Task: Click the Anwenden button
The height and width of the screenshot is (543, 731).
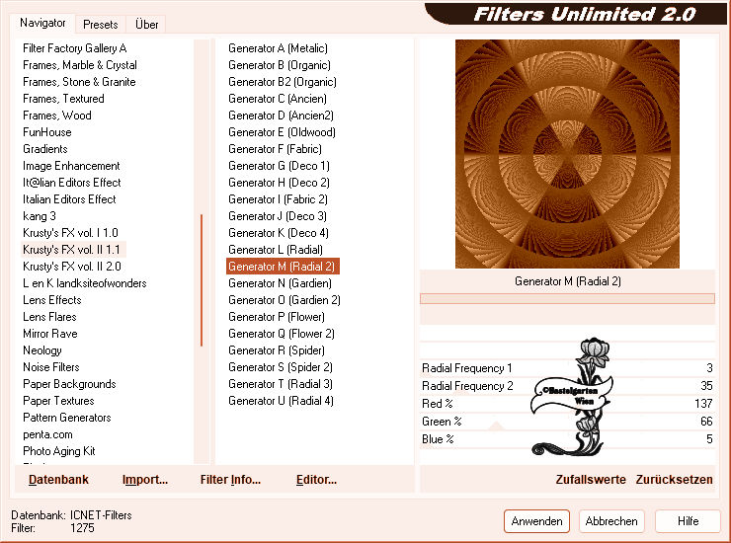Action: coord(536,520)
